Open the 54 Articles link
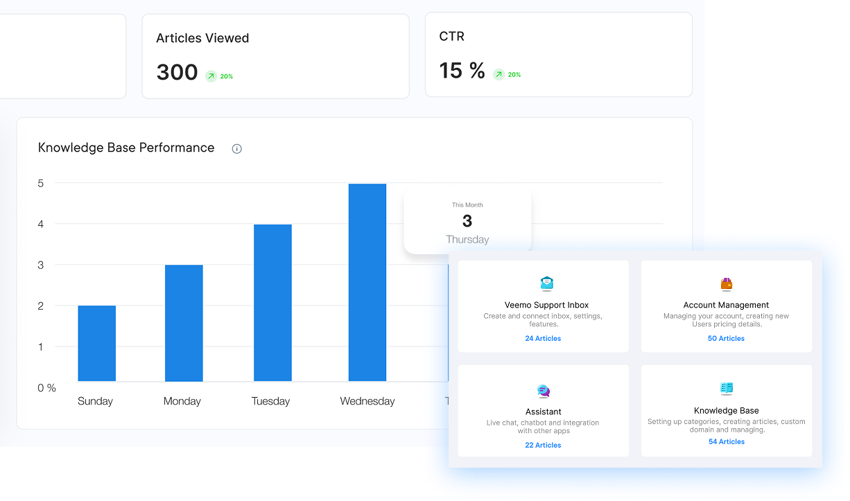This screenshot has height=501, width=850. point(727,442)
